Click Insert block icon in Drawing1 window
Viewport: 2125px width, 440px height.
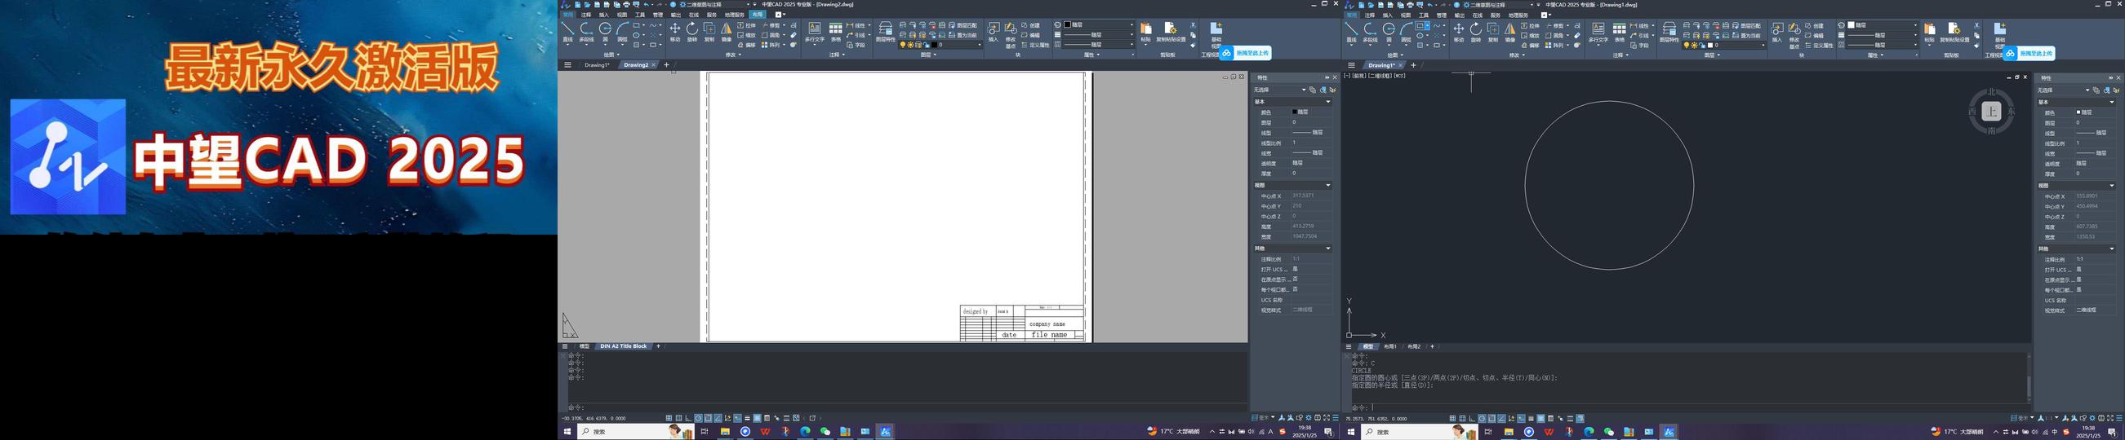point(1777,31)
